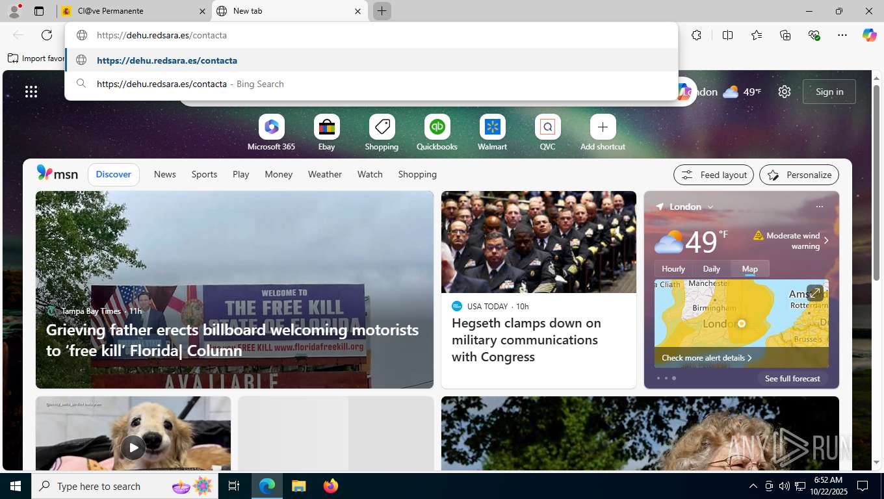The height and width of the screenshot is (499, 884).
Task: Open Ebay shortcut tile
Action: pyautogui.click(x=326, y=133)
